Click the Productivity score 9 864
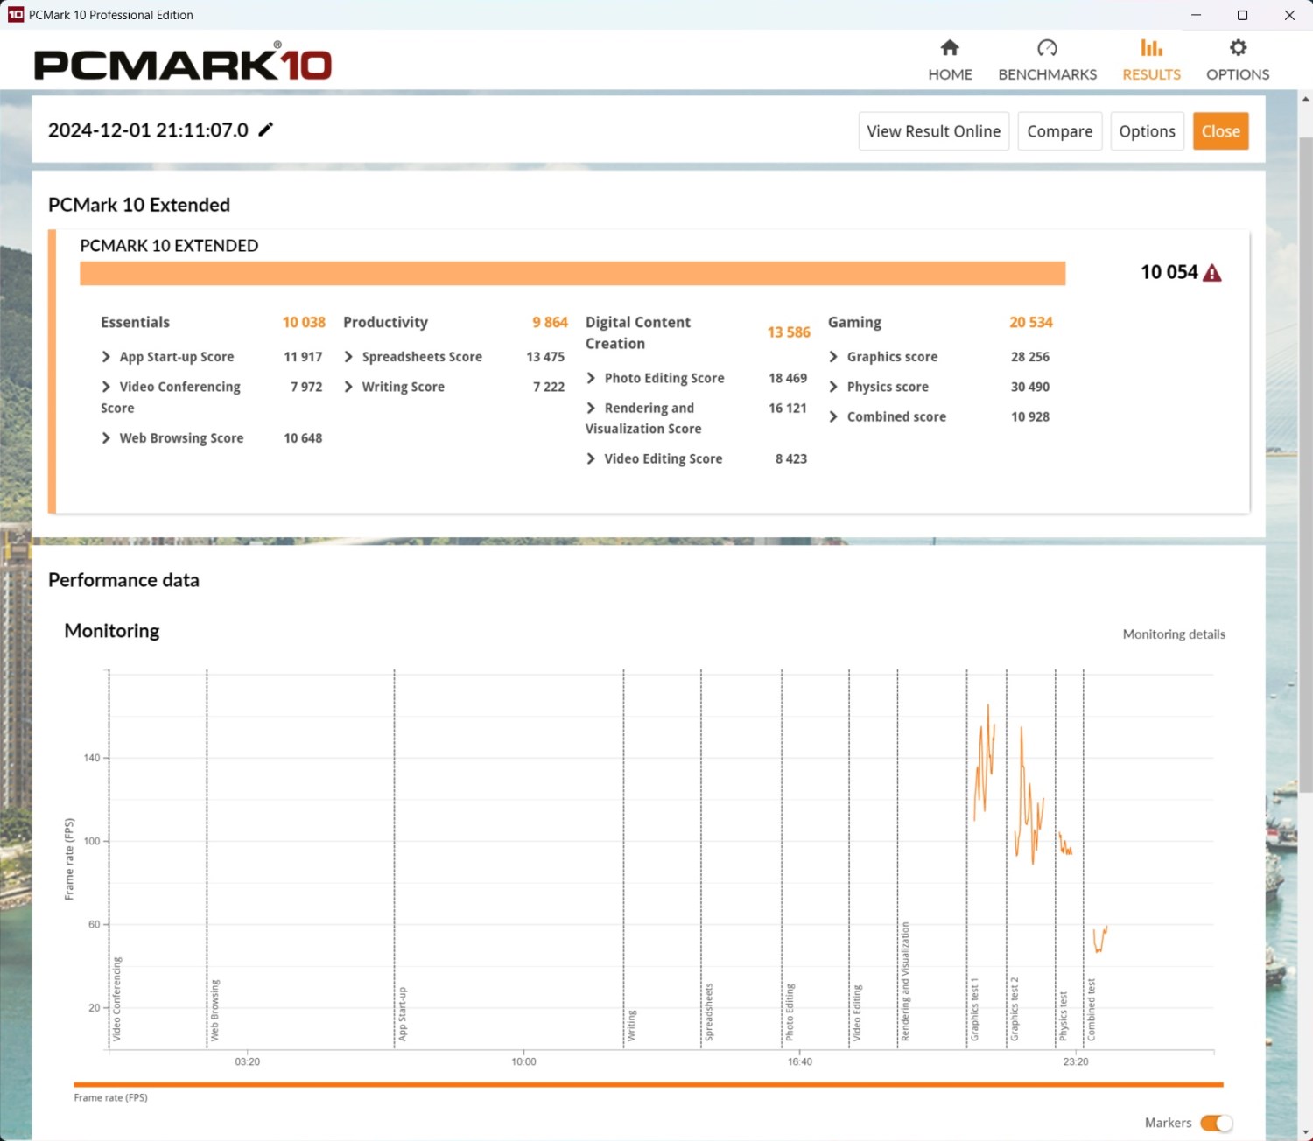The width and height of the screenshot is (1313, 1141). [550, 323]
